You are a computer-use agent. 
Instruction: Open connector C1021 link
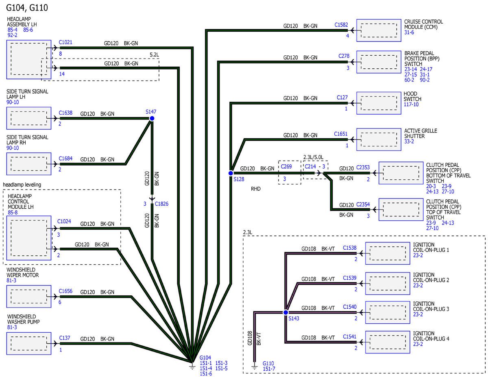click(65, 42)
